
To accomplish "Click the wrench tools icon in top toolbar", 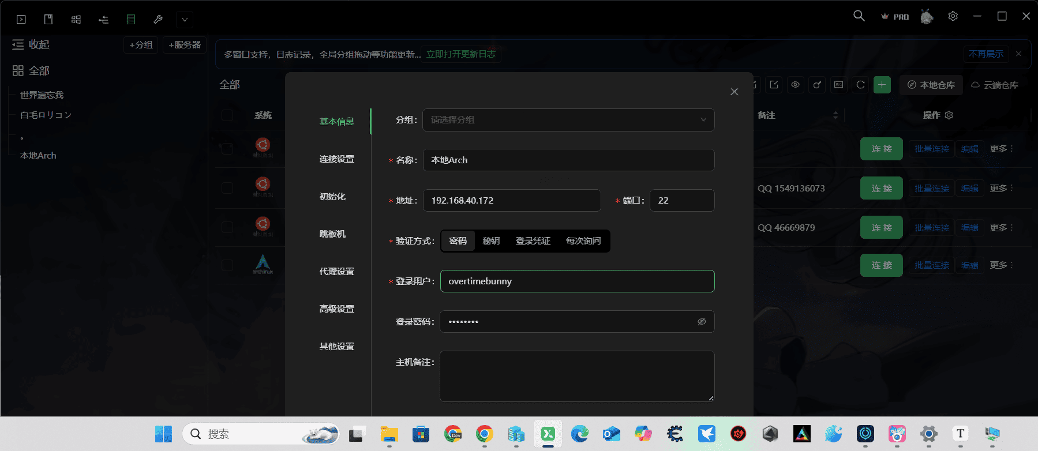I will pyautogui.click(x=158, y=20).
